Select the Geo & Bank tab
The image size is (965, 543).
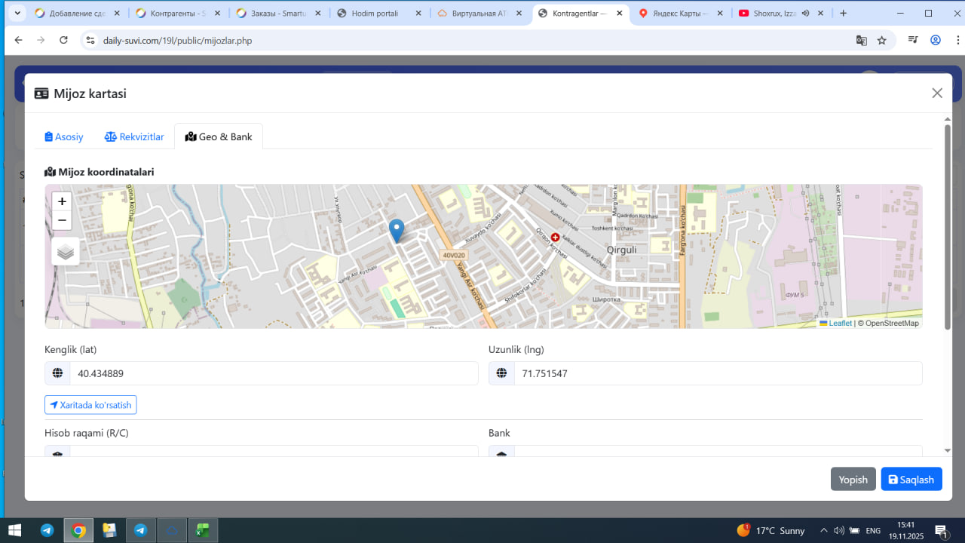pos(219,137)
